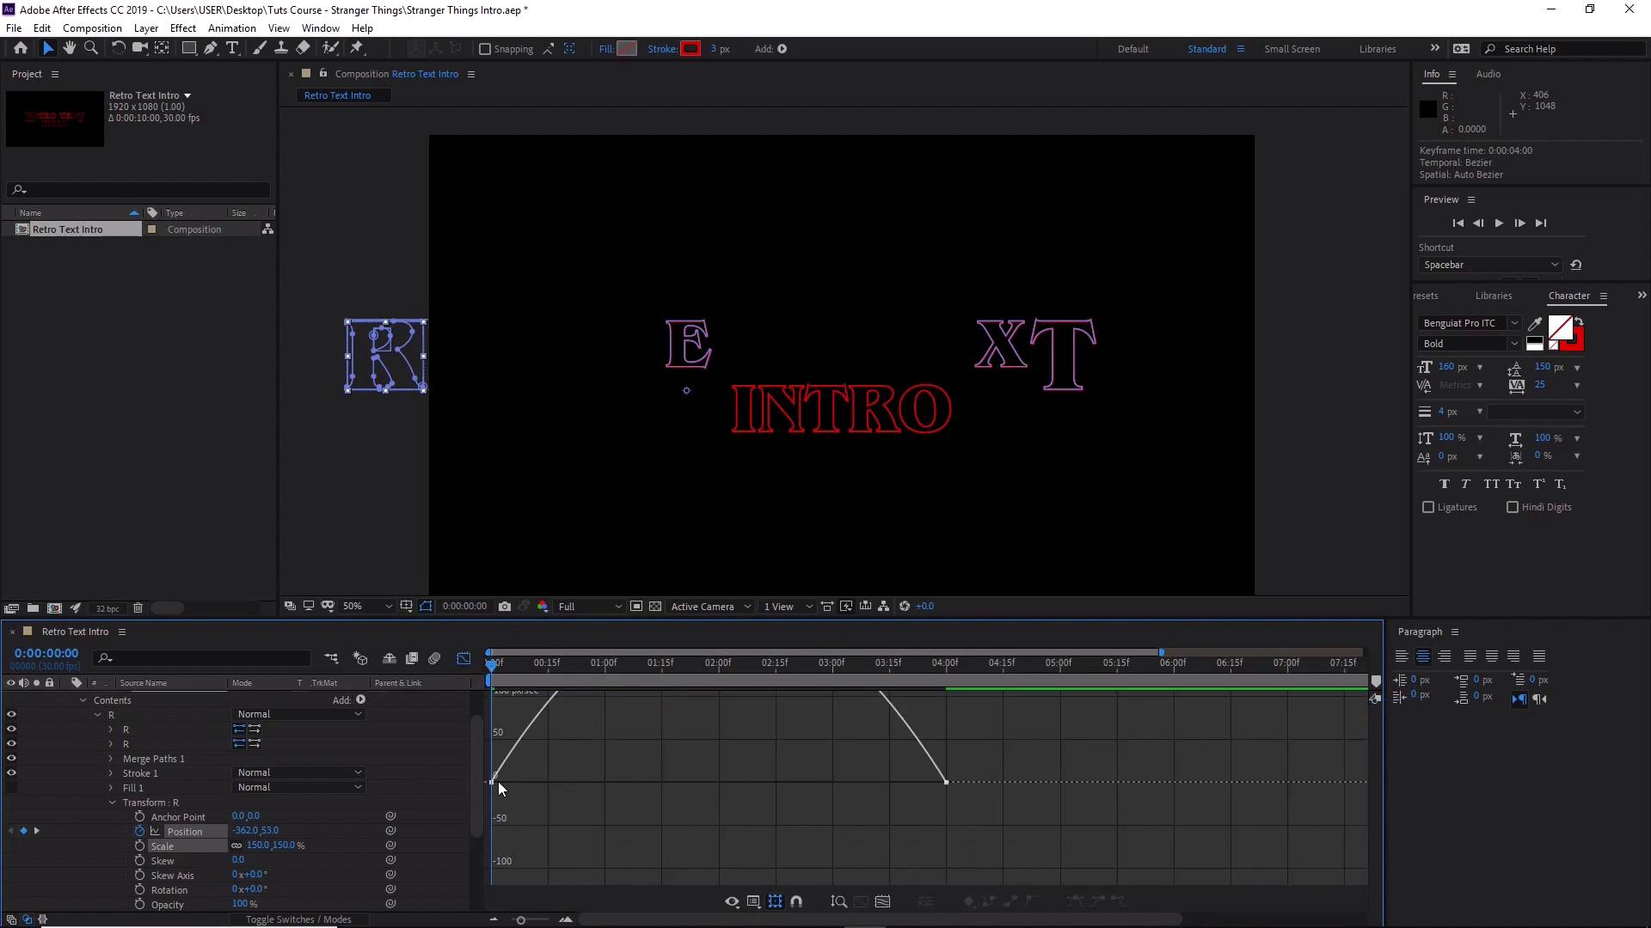Select the Small Screen workspace

point(1292,49)
